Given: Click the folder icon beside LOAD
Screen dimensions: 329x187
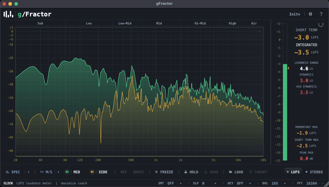Looking at the screenshot, I should tap(230, 172).
